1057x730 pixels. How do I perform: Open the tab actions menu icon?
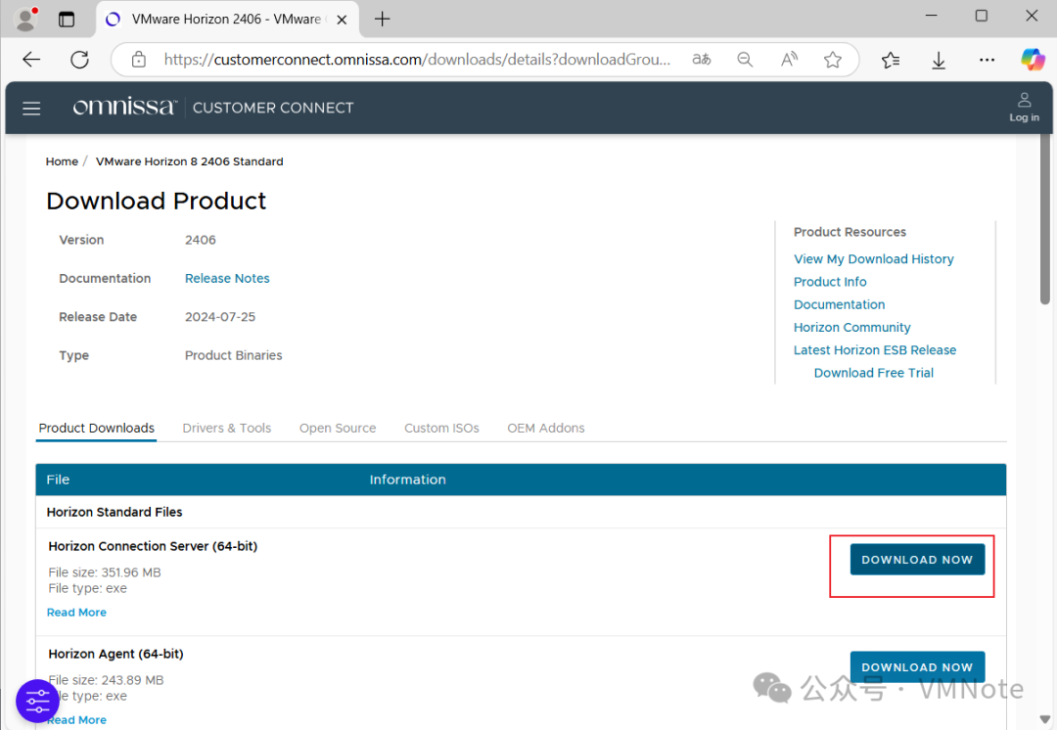click(67, 19)
